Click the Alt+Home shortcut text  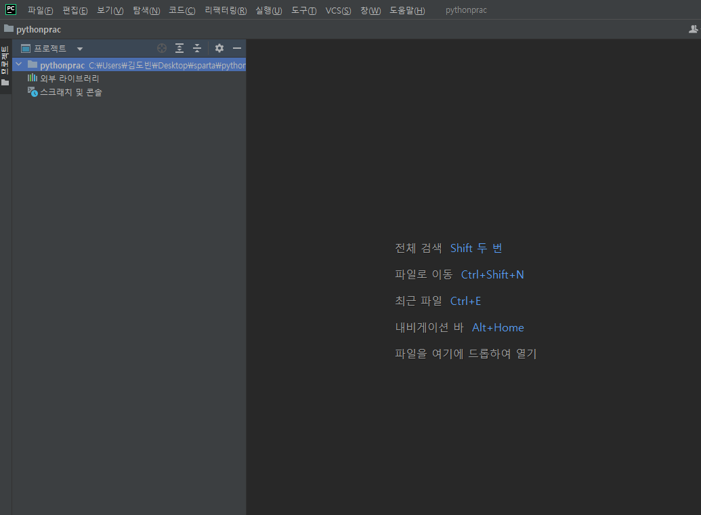click(498, 327)
